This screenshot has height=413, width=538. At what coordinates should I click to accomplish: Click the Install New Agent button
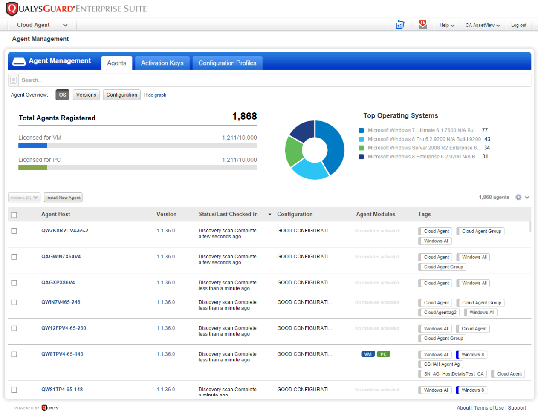63,197
